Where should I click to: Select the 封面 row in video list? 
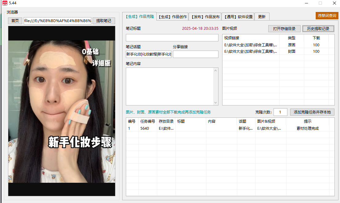pos(278,52)
